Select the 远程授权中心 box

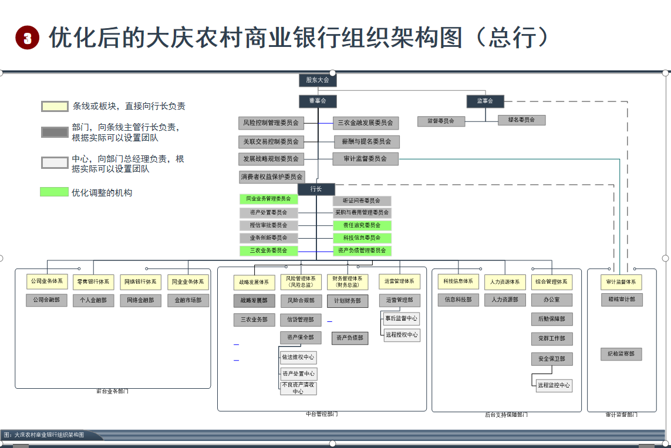pyautogui.click(x=402, y=335)
